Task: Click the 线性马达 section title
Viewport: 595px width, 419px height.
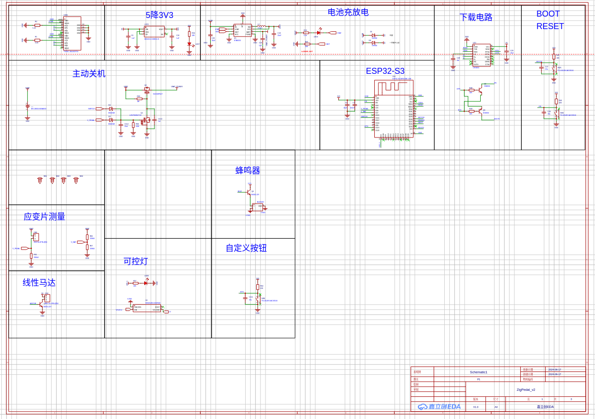Action: 39,283
